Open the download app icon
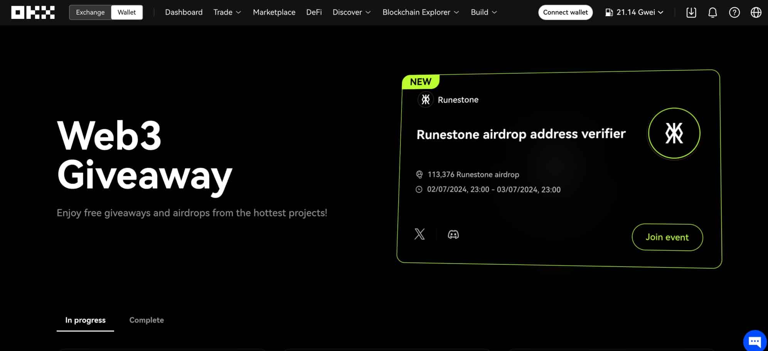The height and width of the screenshot is (351, 768). pos(691,12)
